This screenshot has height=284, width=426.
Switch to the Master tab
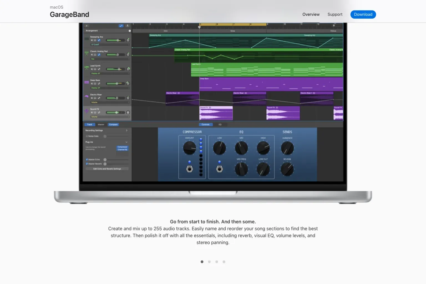(101, 125)
